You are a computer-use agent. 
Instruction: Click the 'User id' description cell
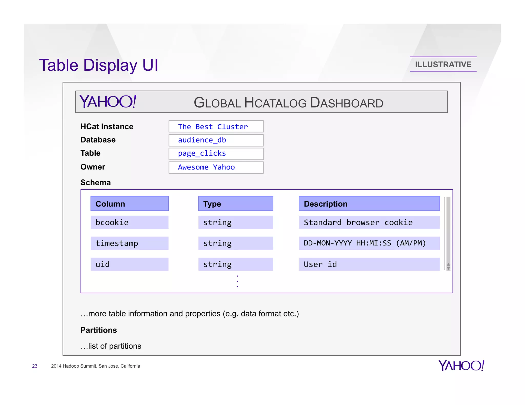[369, 264]
